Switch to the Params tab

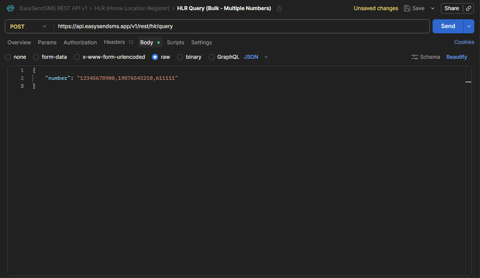47,43
